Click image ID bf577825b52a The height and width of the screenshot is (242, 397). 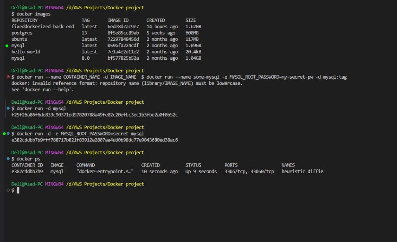click(123, 58)
